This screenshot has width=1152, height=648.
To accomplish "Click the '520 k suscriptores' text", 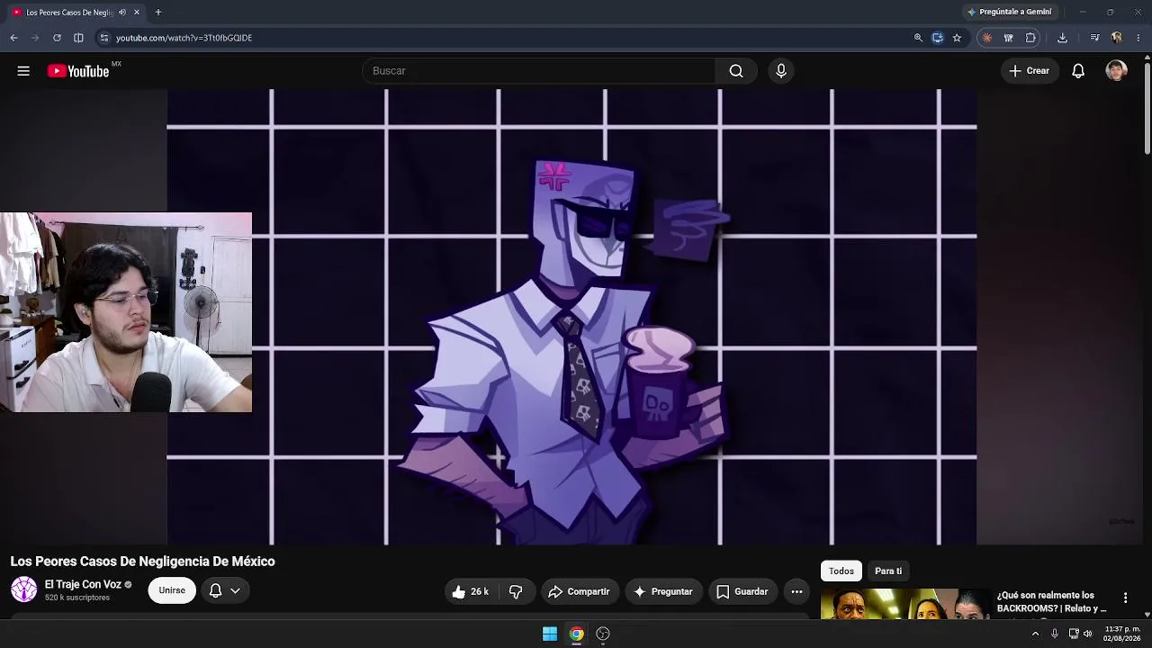I will [x=77, y=598].
